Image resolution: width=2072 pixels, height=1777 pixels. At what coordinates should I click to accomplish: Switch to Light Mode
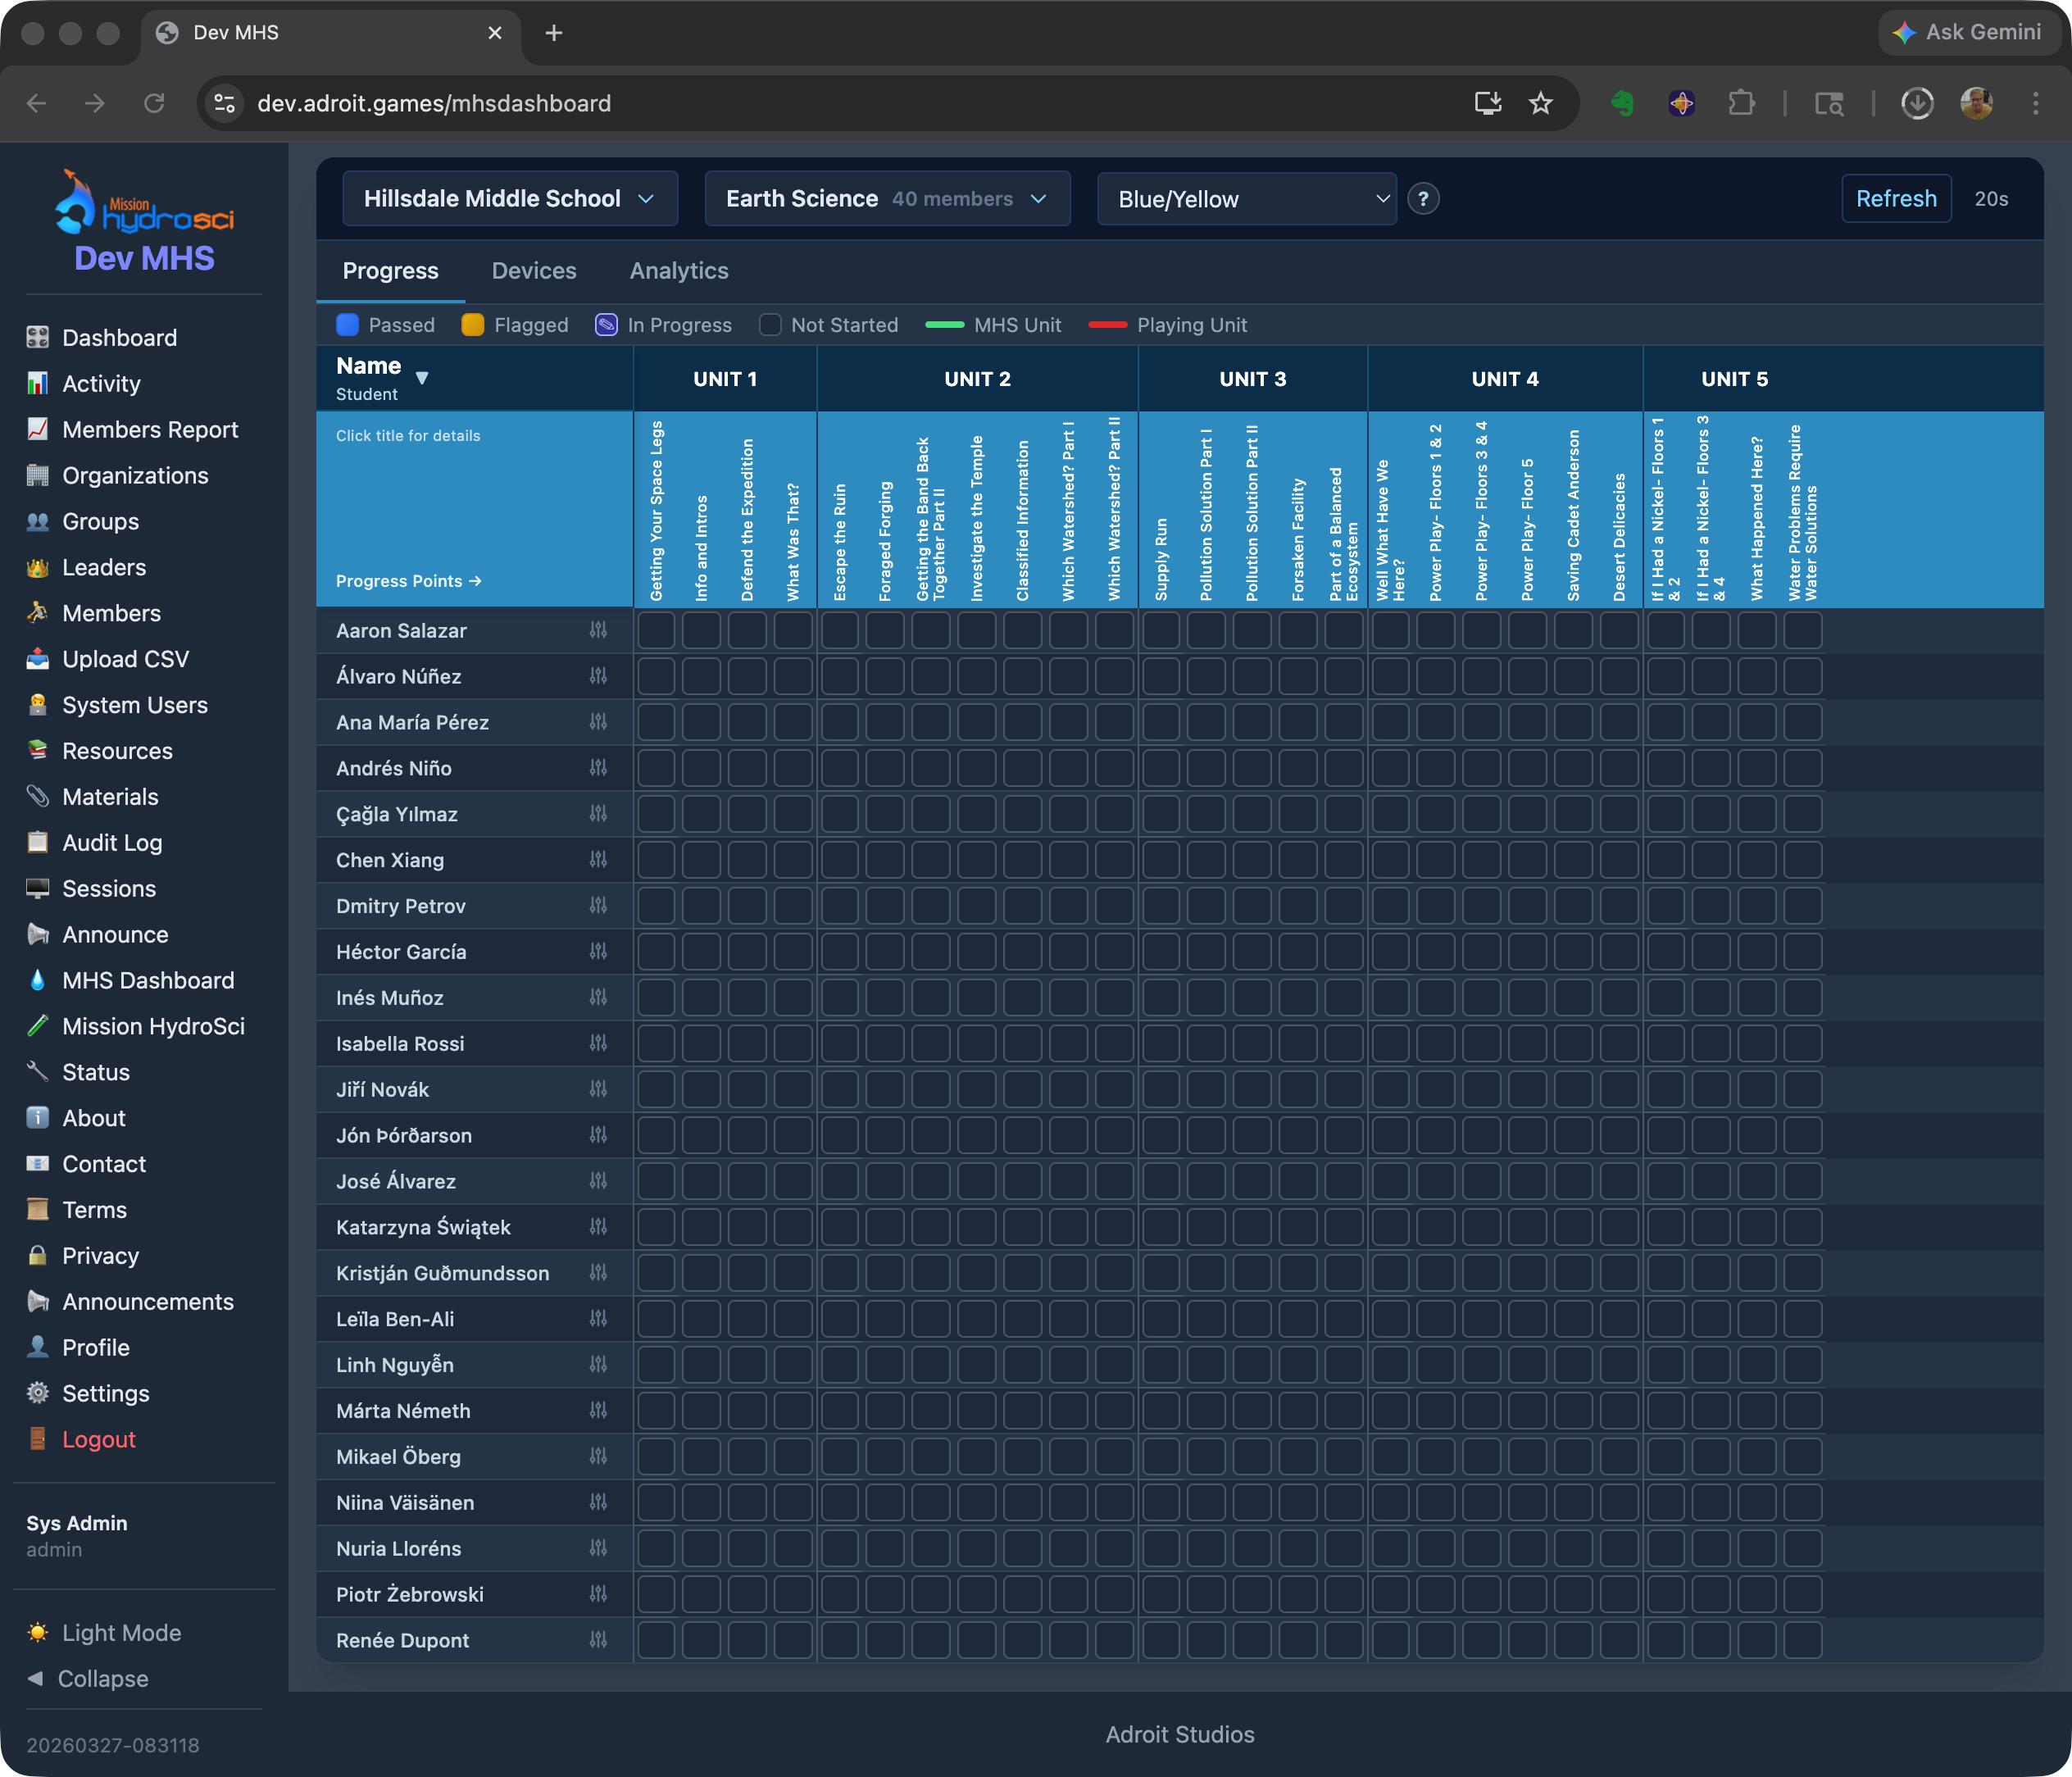tap(121, 1633)
